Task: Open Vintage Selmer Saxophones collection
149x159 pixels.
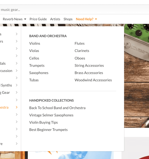Action: click(x=51, y=115)
